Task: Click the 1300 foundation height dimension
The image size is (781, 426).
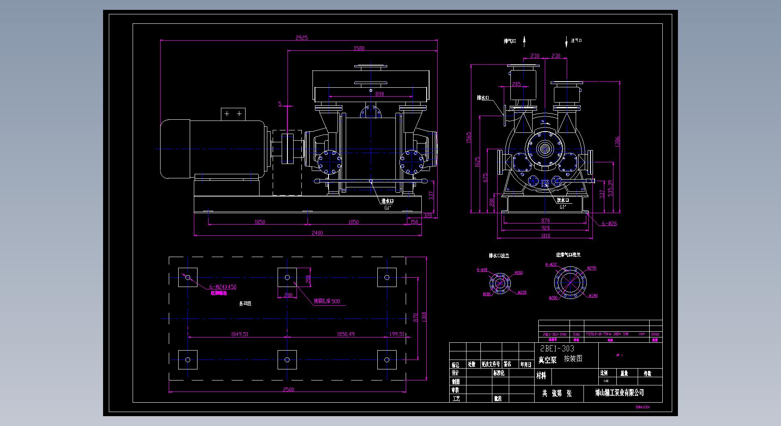Action: 424,317
